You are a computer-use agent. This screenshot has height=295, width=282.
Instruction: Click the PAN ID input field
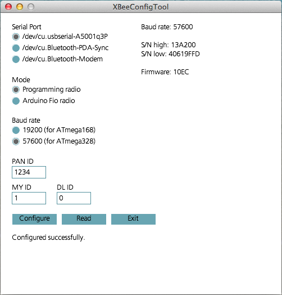click(x=29, y=172)
